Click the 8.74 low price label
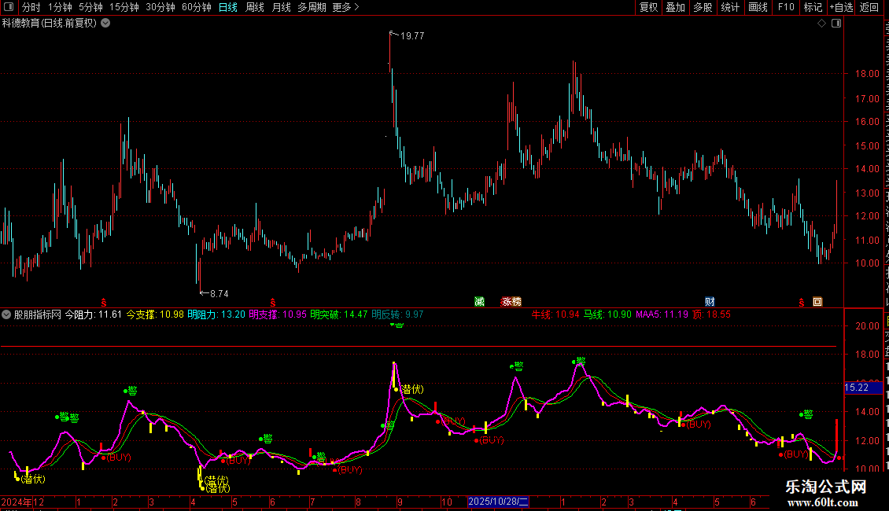This screenshot has width=889, height=511. [219, 293]
